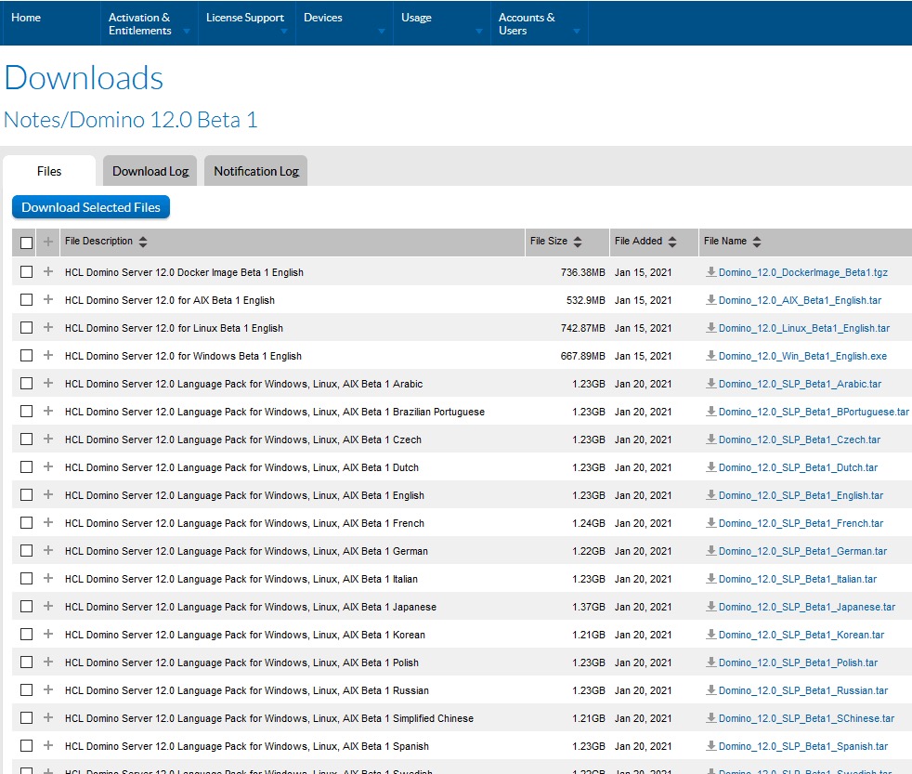The height and width of the screenshot is (774, 912).
Task: Go to Home in navigation bar
Action: pyautogui.click(x=26, y=18)
